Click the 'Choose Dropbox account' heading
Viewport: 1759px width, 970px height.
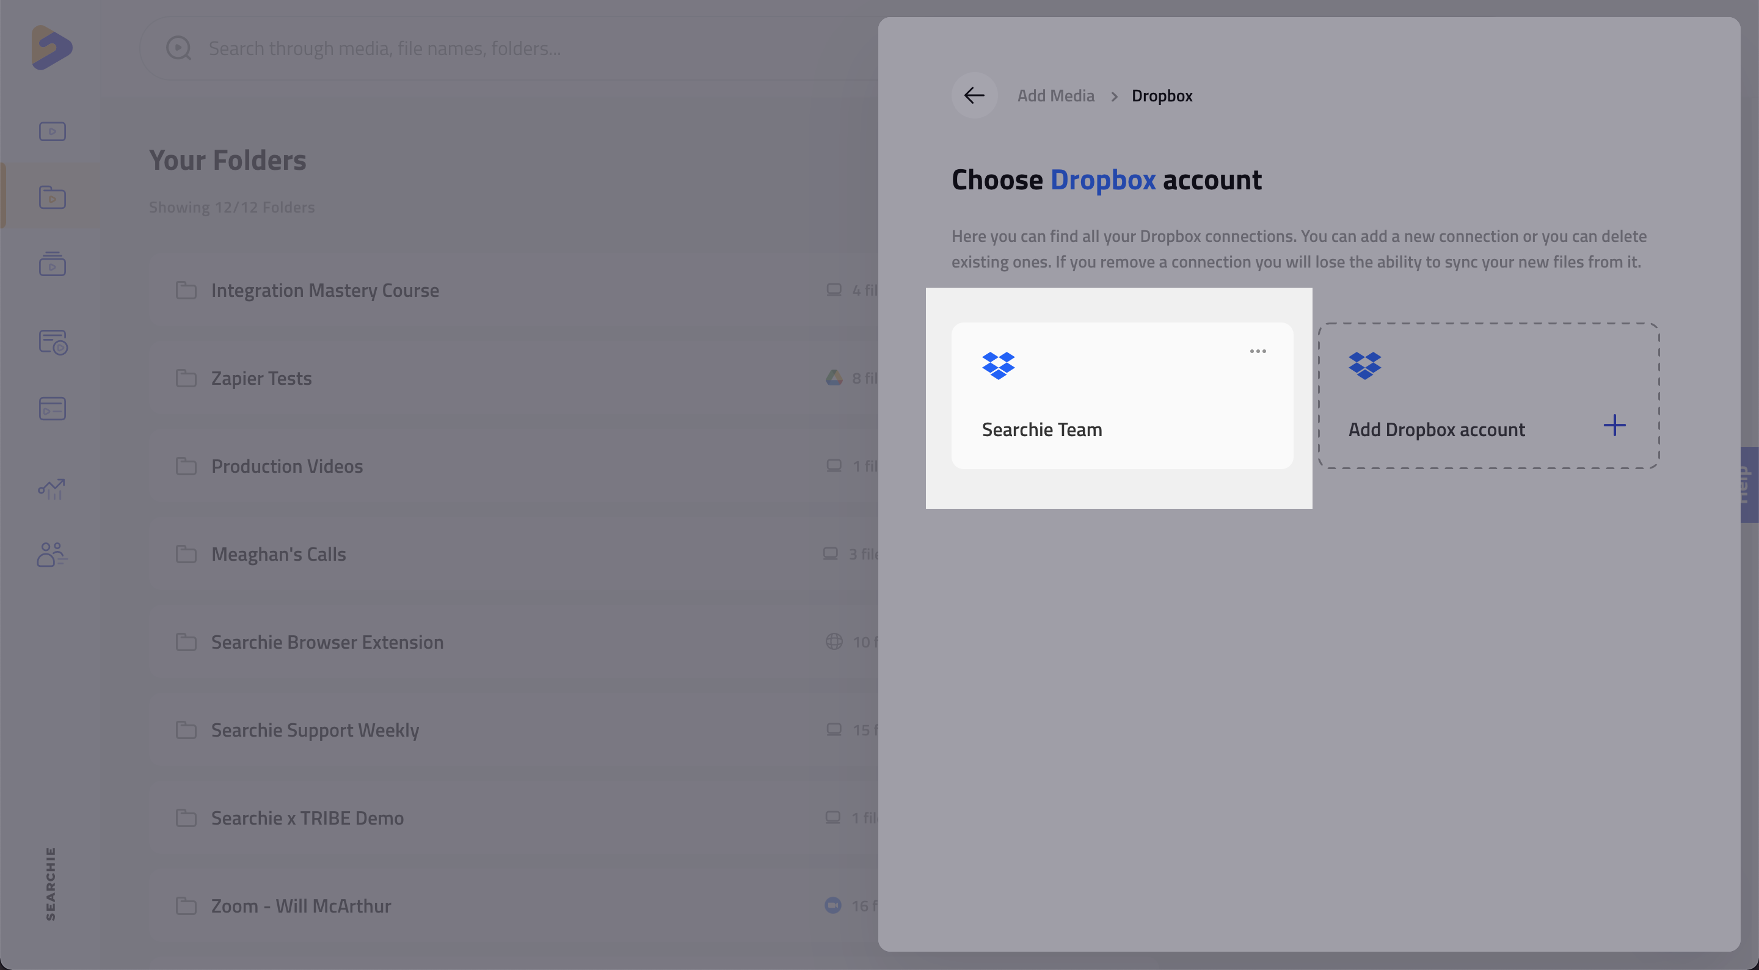tap(1106, 180)
